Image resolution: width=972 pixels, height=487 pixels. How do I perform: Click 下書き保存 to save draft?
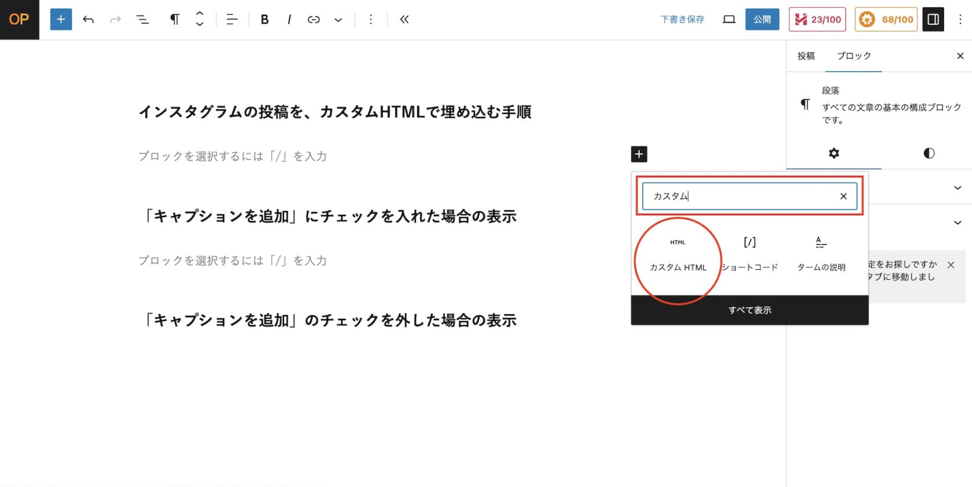[682, 20]
